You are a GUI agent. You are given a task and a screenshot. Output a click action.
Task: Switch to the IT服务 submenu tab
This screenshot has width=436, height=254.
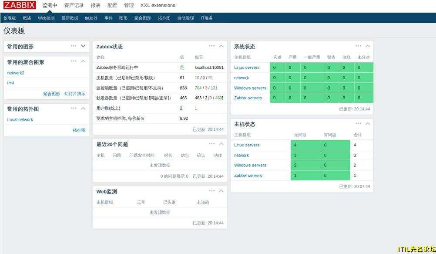click(207, 18)
